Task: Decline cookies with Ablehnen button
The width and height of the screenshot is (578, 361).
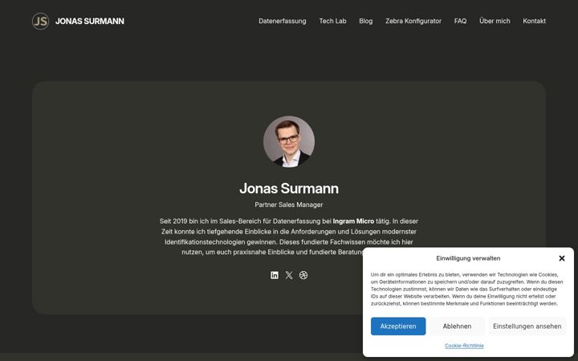Action: [x=457, y=326]
